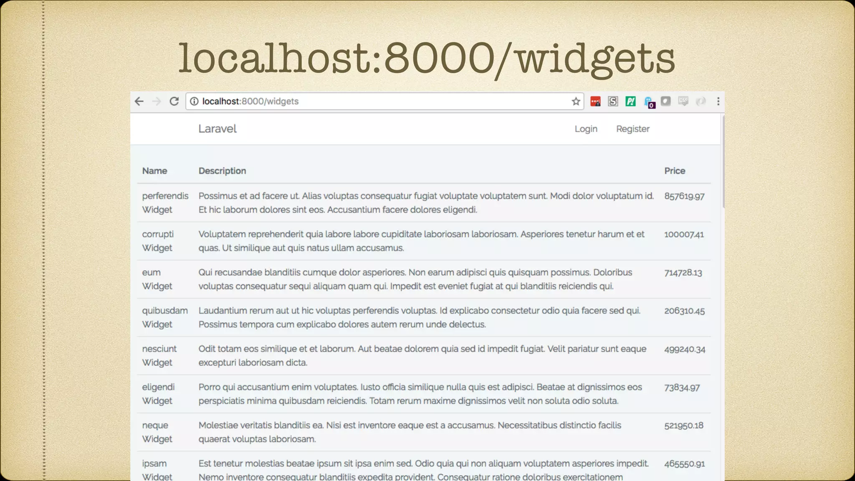Click the price 206310.45

pyautogui.click(x=684, y=311)
